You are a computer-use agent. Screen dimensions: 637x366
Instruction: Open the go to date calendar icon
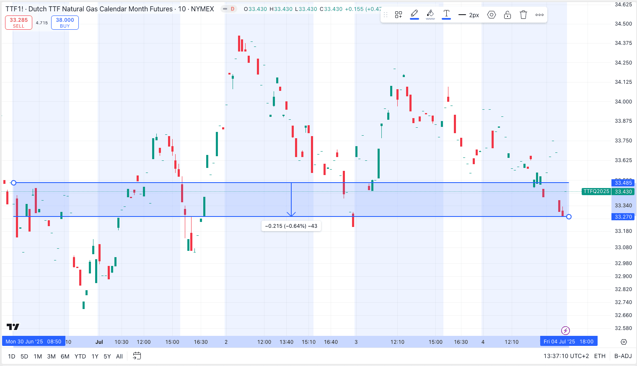137,356
